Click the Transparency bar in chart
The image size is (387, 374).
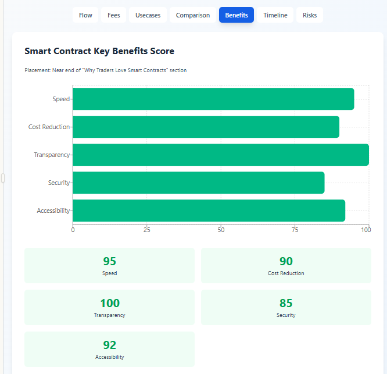click(x=221, y=155)
